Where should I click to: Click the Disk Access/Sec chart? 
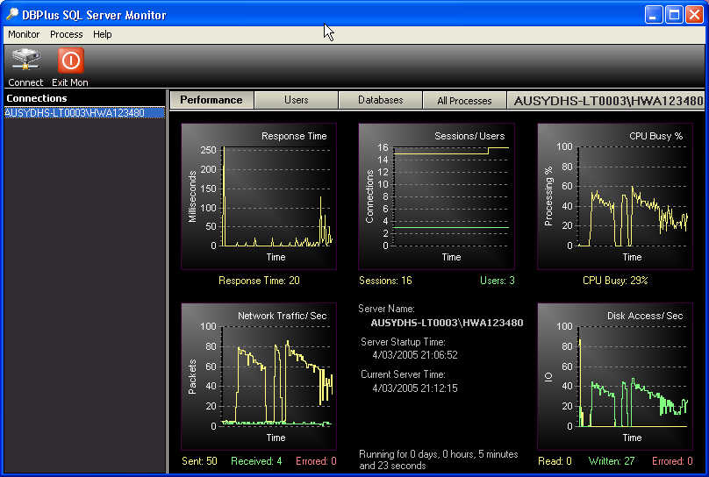(615, 376)
